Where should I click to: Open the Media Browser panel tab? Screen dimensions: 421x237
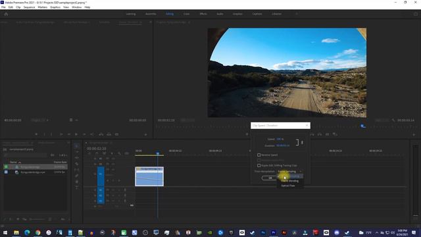pyautogui.click(x=46, y=143)
